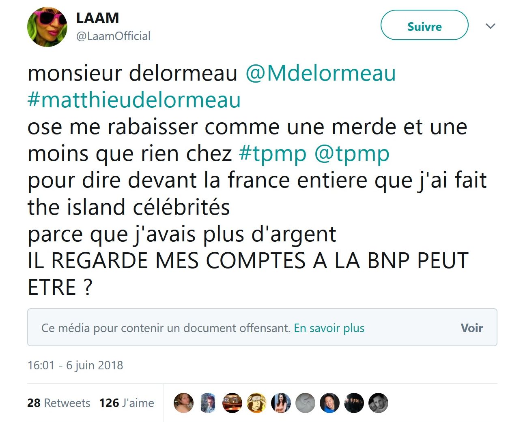
Task: Open the first liker avatar
Action: point(183,403)
